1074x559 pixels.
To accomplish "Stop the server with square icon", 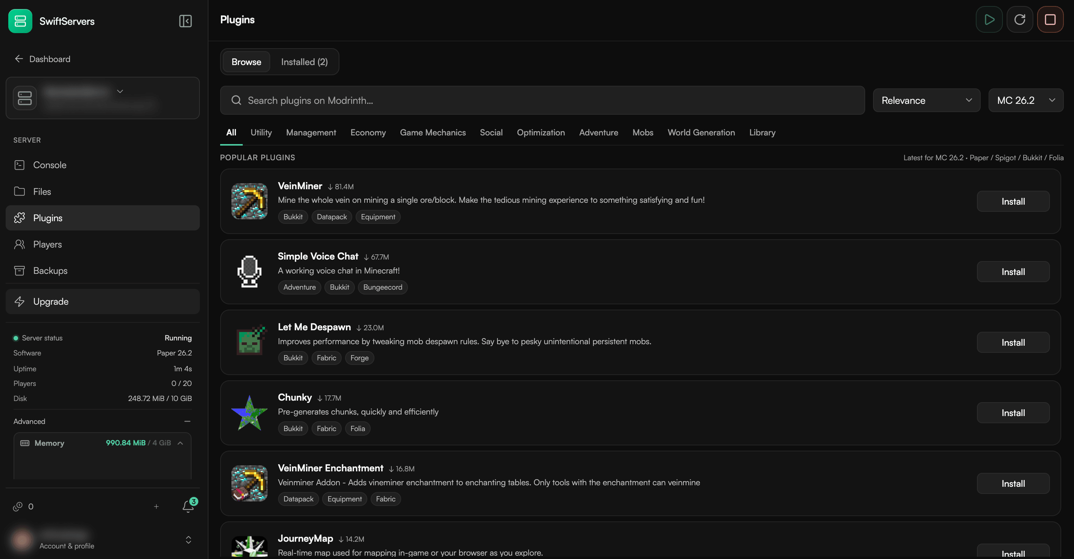I will tap(1050, 20).
